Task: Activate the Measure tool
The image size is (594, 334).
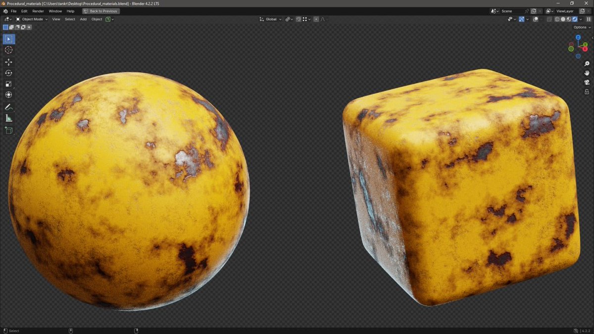Action: 8,118
